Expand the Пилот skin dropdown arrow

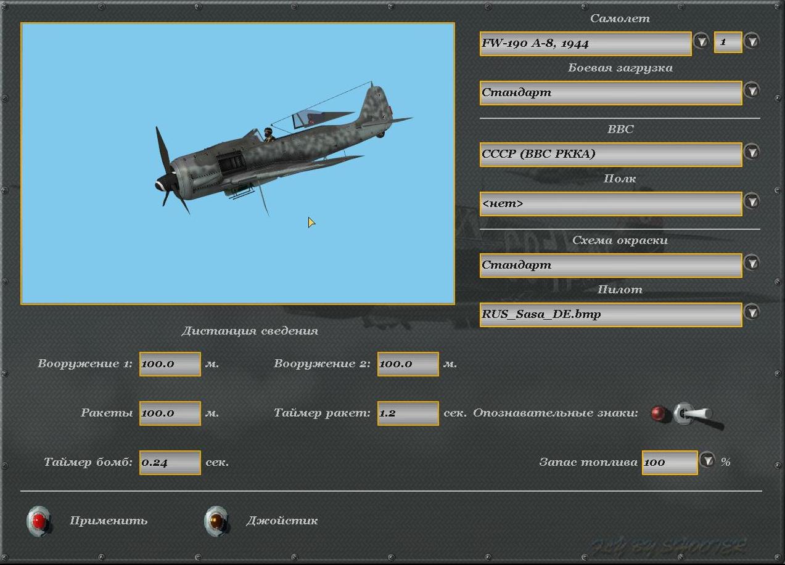click(x=751, y=312)
